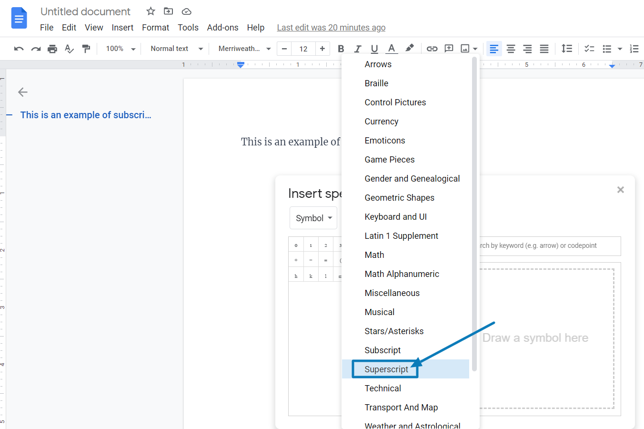Expand bulleted list options arrow
This screenshot has width=644, height=429.
pyautogui.click(x=620, y=49)
